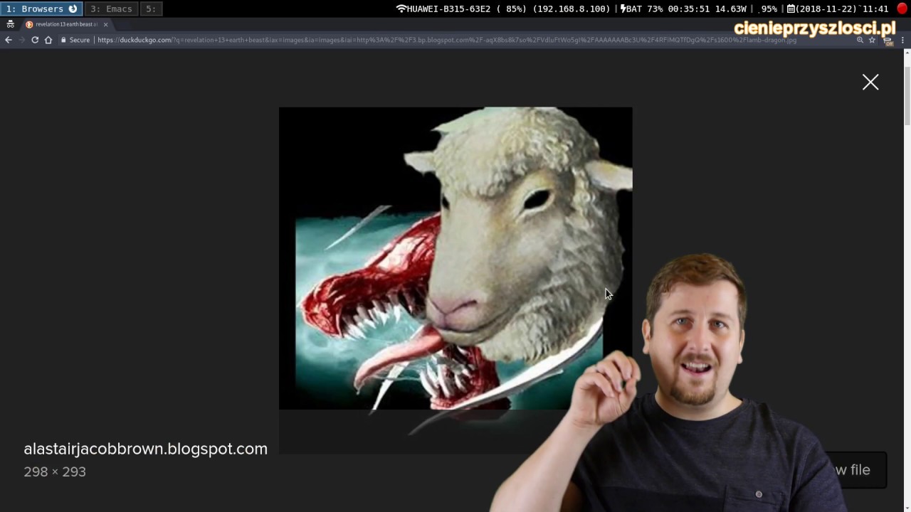Click the extension icon beside the bookmark star
Viewport: 911px width, 512px height.
(x=888, y=41)
